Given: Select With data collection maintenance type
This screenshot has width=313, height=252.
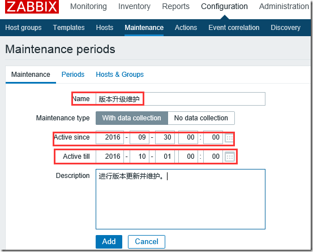Looking at the screenshot, I should click(132, 118).
